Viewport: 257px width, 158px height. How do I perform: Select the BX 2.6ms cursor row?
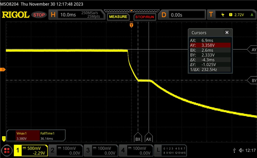(210, 50)
